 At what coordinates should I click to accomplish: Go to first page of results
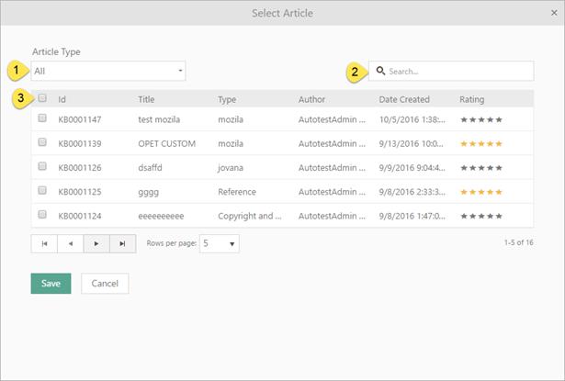click(x=44, y=244)
